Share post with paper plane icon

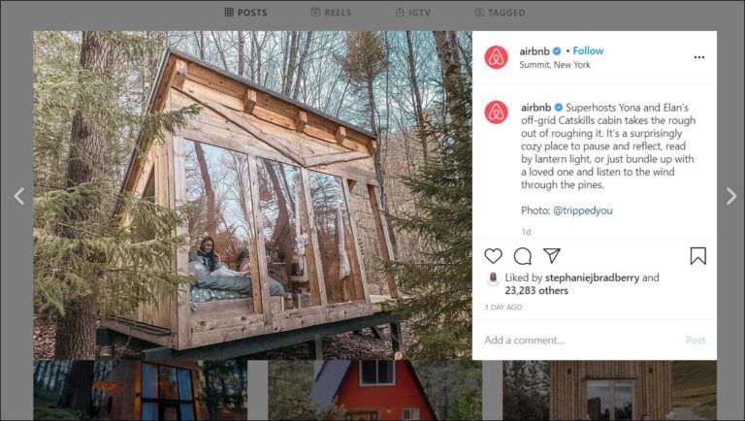(552, 256)
